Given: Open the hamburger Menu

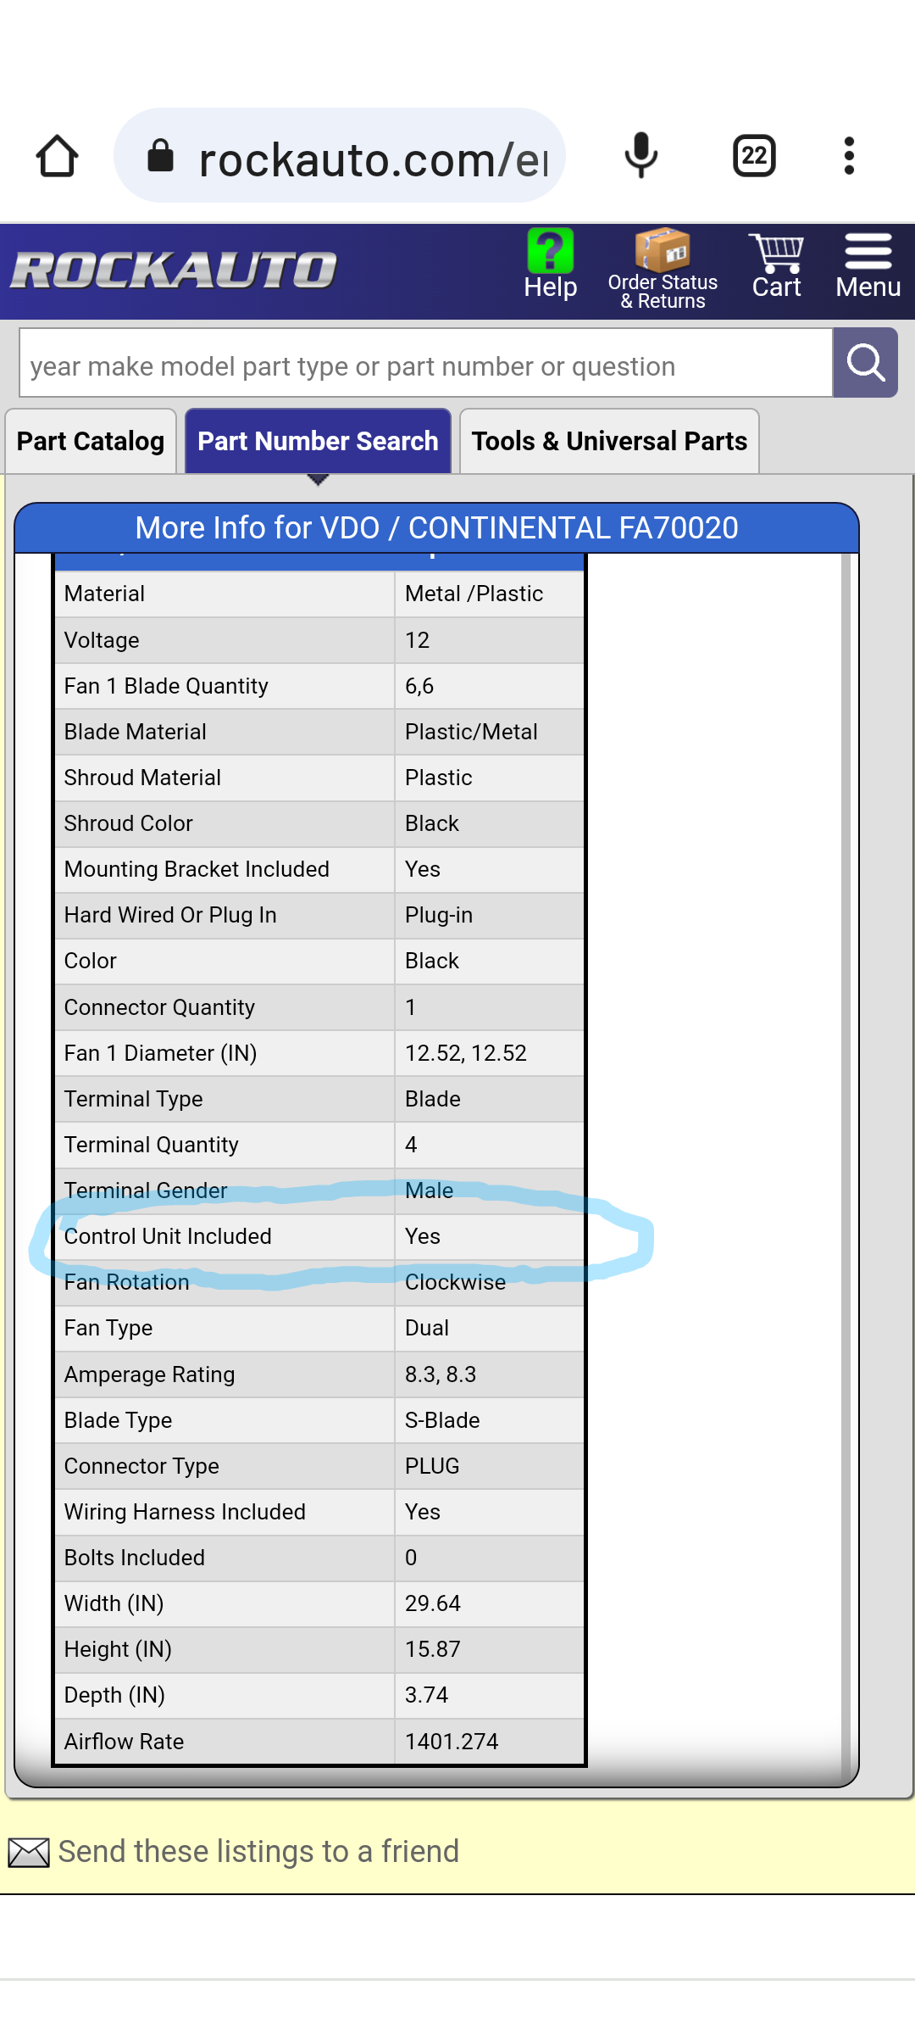Looking at the screenshot, I should coord(868,266).
